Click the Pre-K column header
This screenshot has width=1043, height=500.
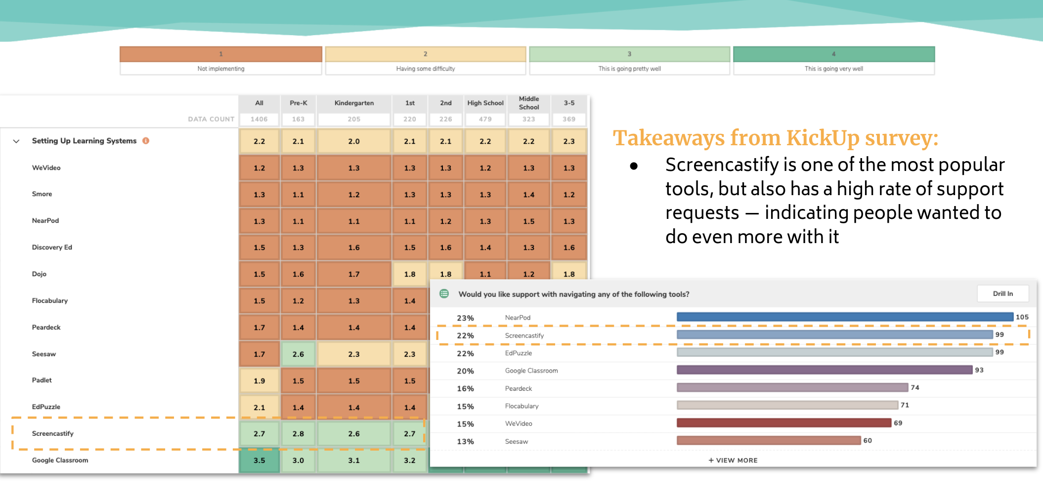click(x=299, y=103)
